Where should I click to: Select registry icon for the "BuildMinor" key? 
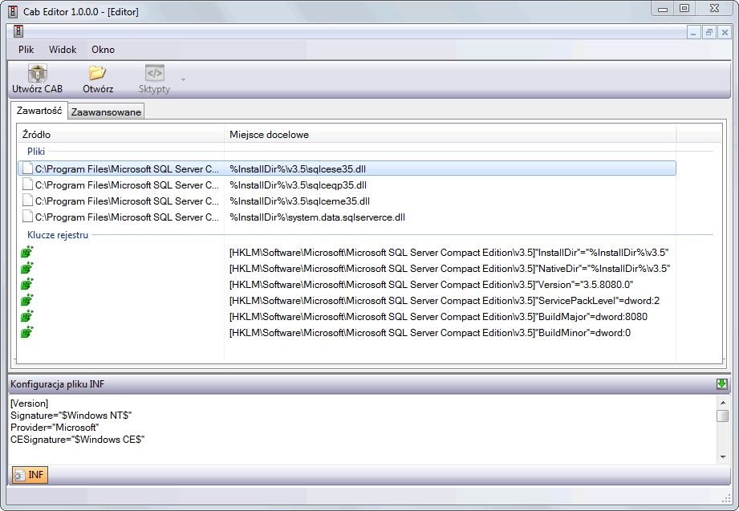[x=27, y=332]
